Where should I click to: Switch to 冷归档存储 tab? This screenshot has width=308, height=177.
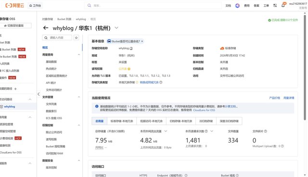pos(206,121)
